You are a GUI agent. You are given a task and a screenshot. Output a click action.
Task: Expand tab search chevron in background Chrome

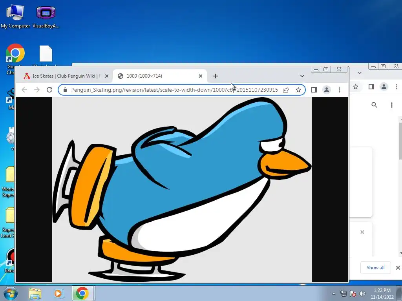360,73
